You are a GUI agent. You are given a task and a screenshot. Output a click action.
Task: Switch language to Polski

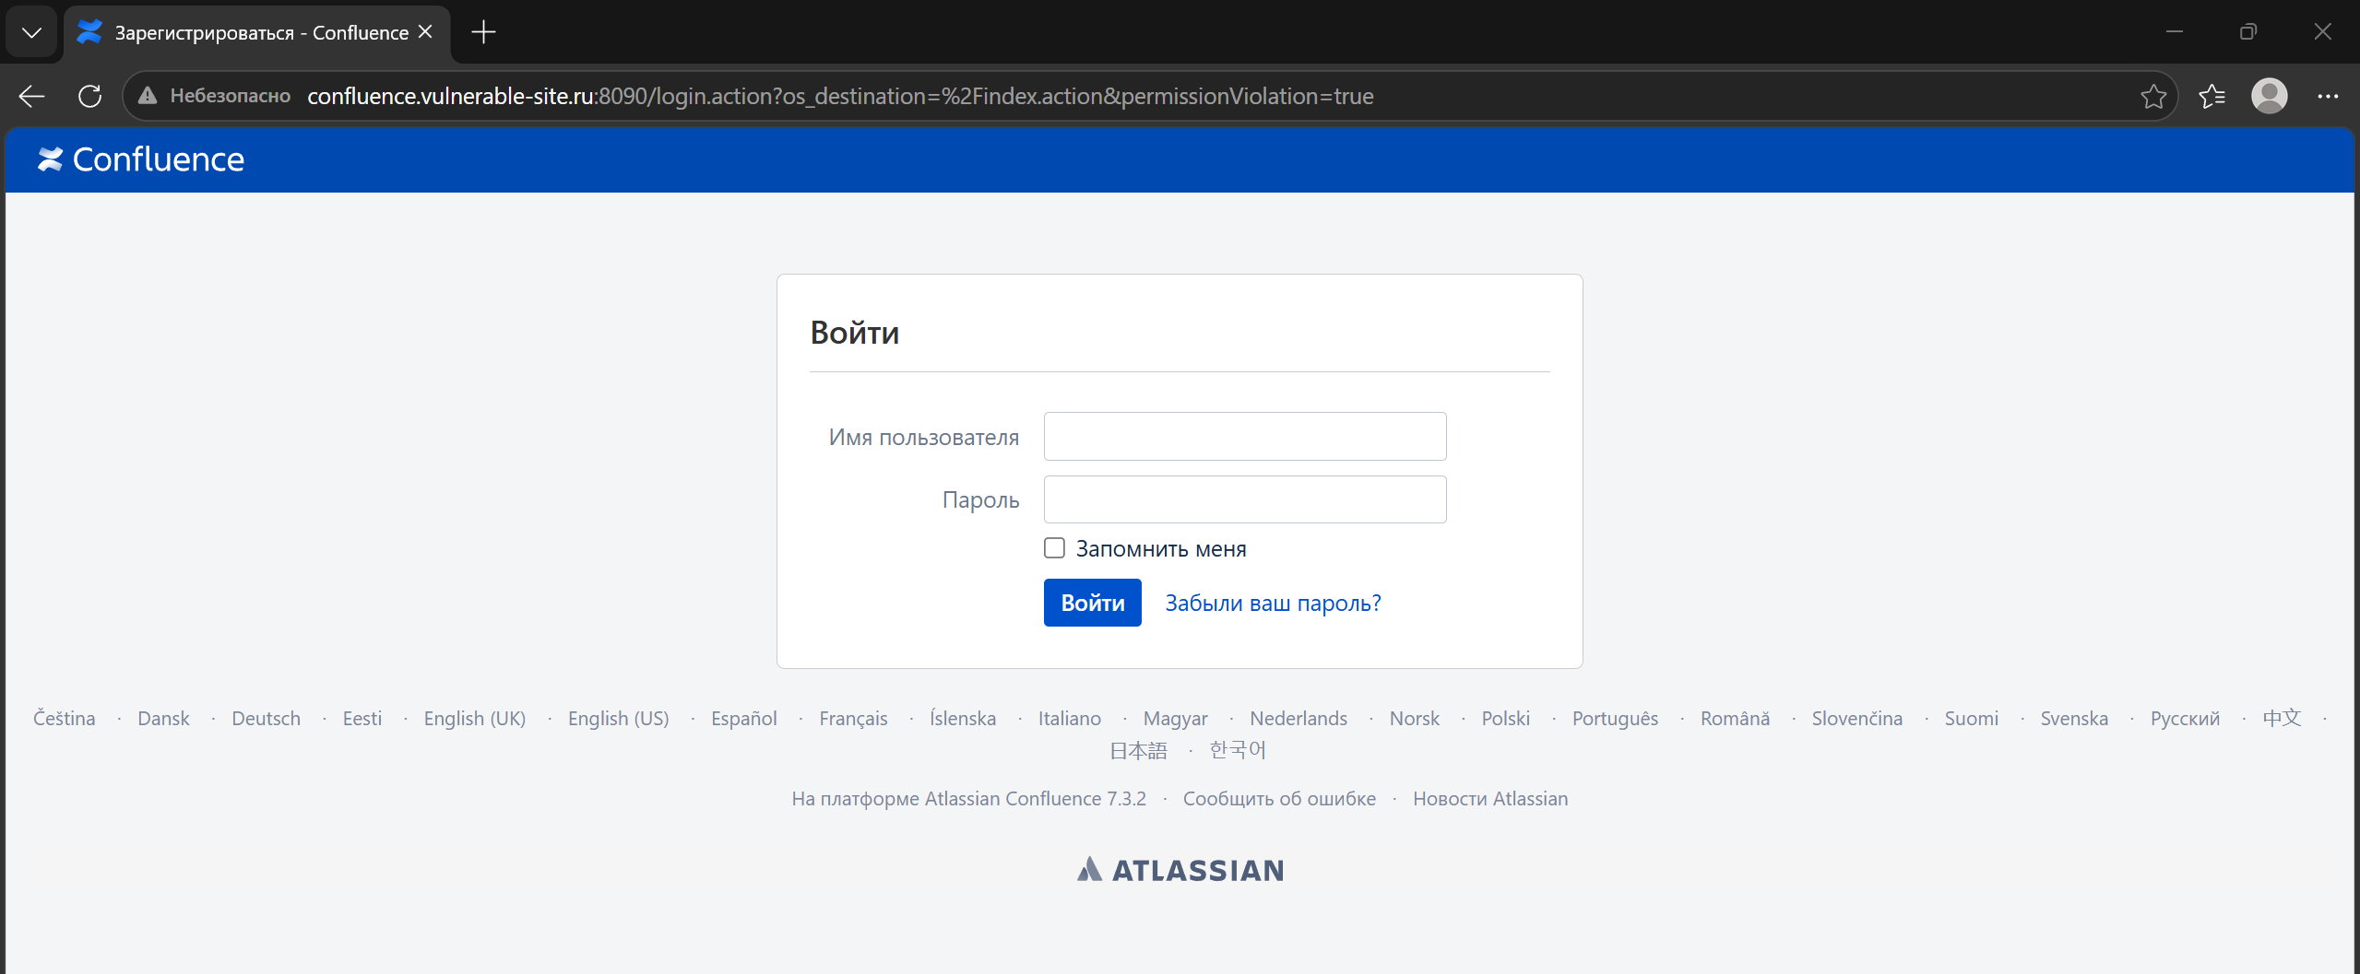click(1506, 719)
